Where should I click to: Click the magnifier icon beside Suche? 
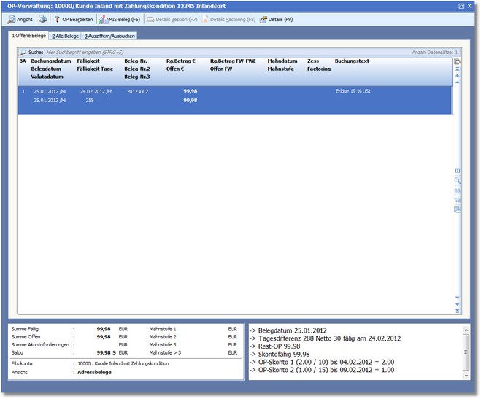[x=22, y=53]
